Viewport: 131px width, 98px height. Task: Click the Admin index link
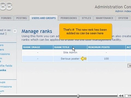point(123,11)
